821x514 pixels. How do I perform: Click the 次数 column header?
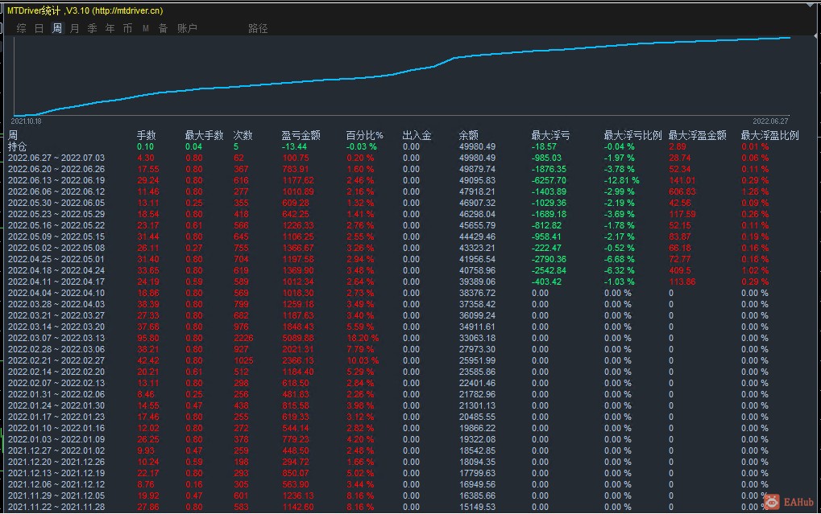pos(243,135)
